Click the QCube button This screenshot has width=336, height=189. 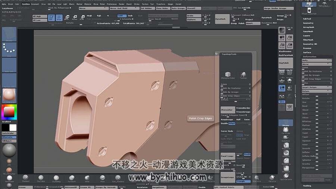click(x=194, y=16)
